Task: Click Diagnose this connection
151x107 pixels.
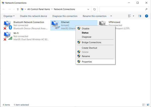Action: click(65, 16)
